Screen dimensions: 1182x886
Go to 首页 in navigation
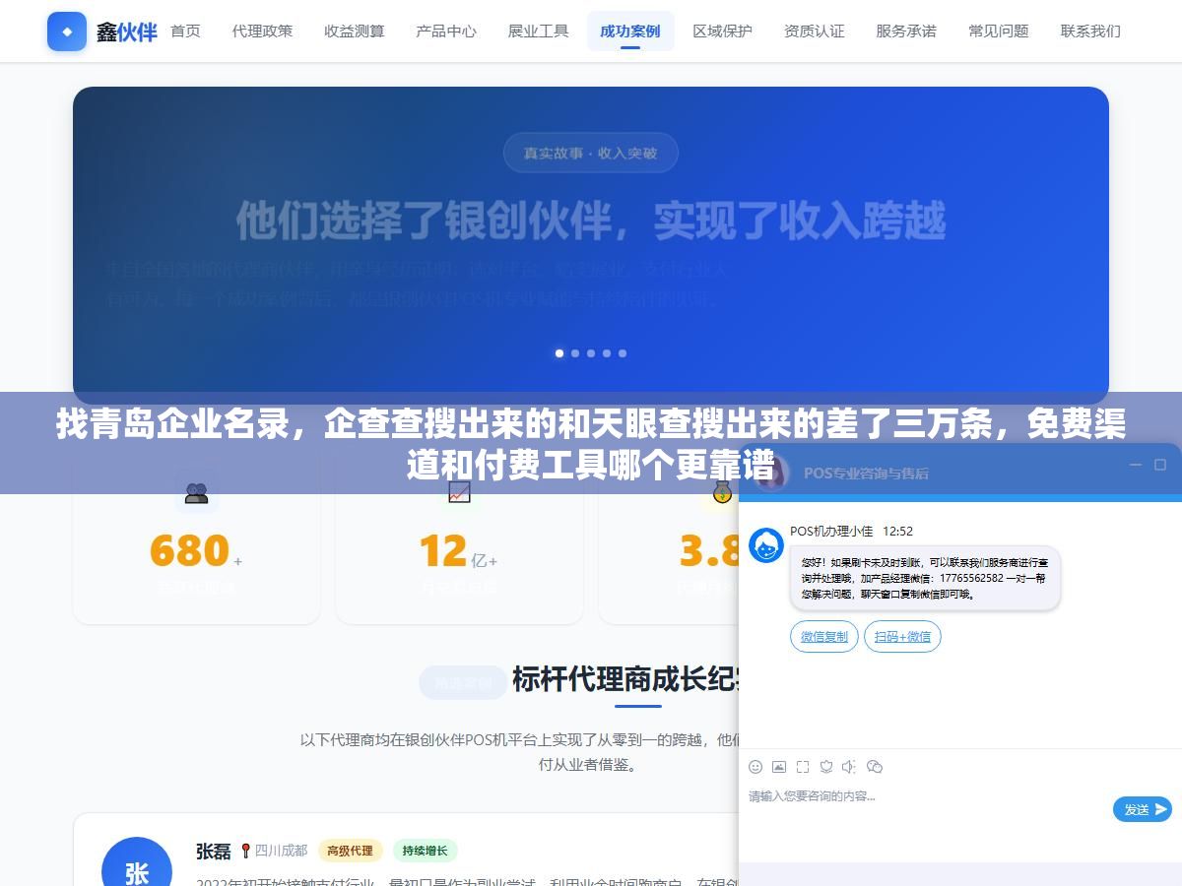(x=185, y=32)
